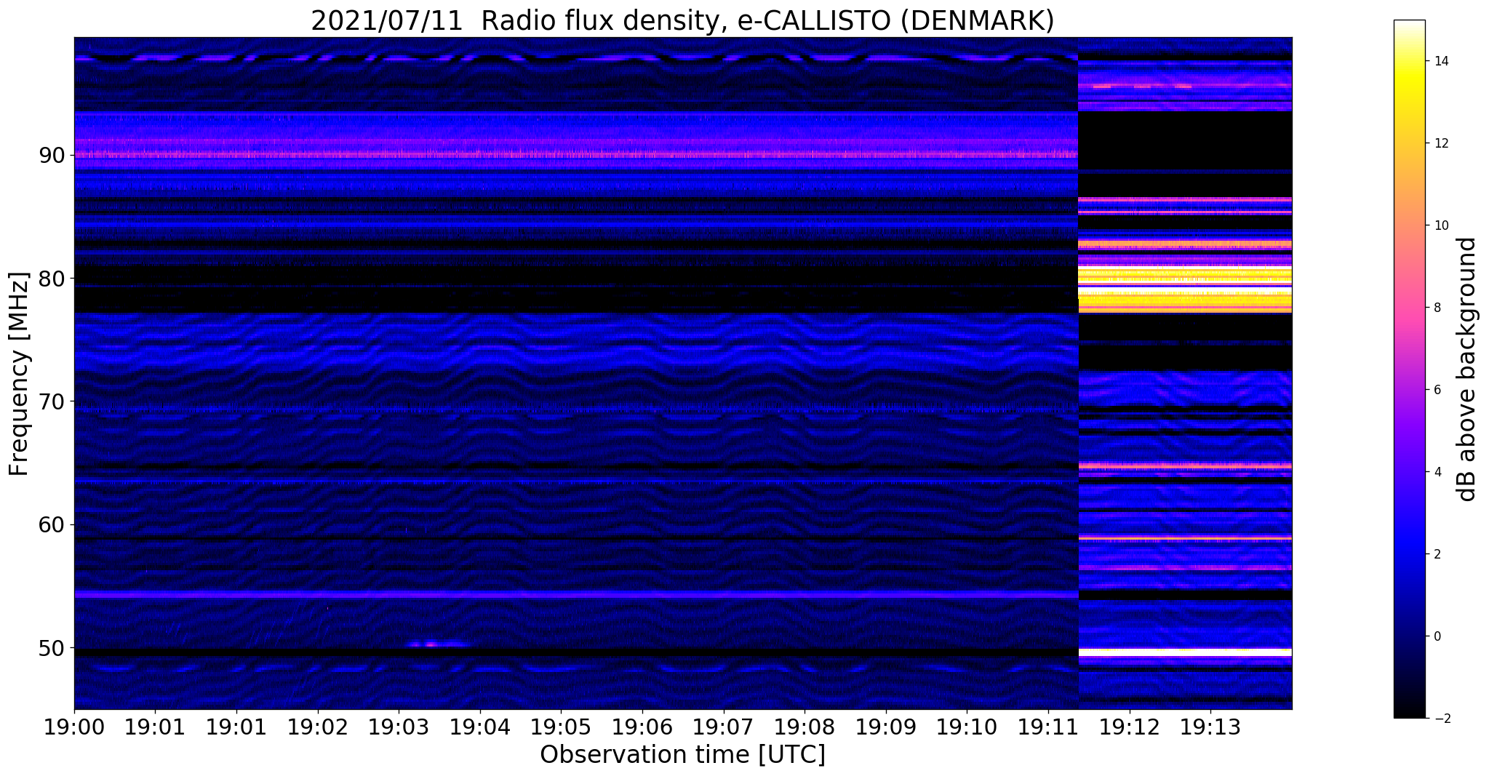Screen dimensions: 1489x776
Task: Click the 'Observation time [UTC]' axis label
Action: tap(682, 755)
